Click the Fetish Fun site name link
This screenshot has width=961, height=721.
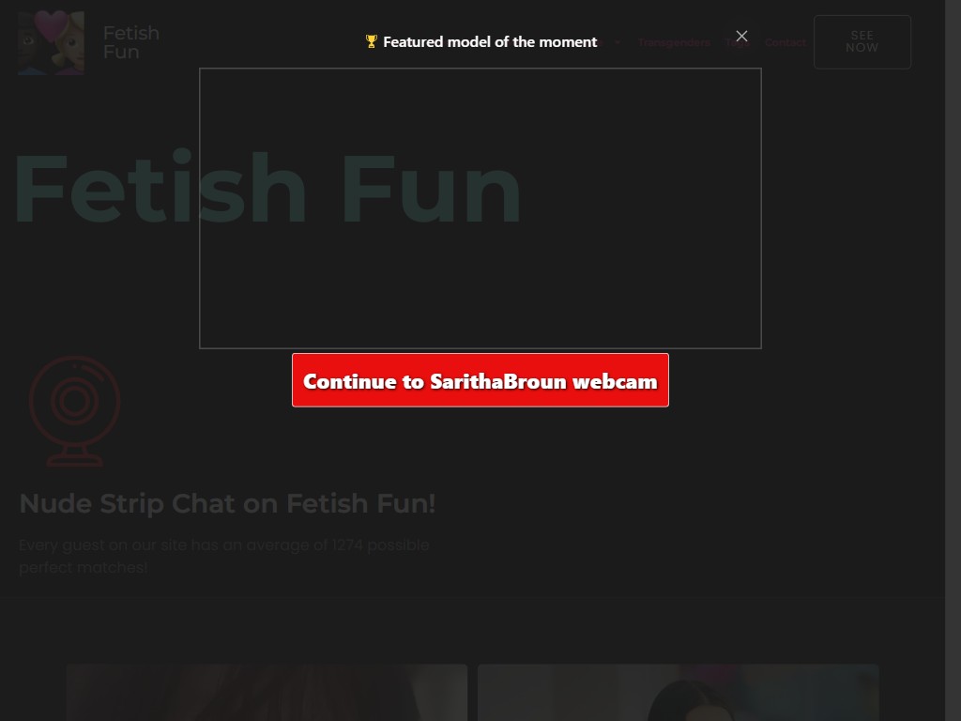point(130,42)
